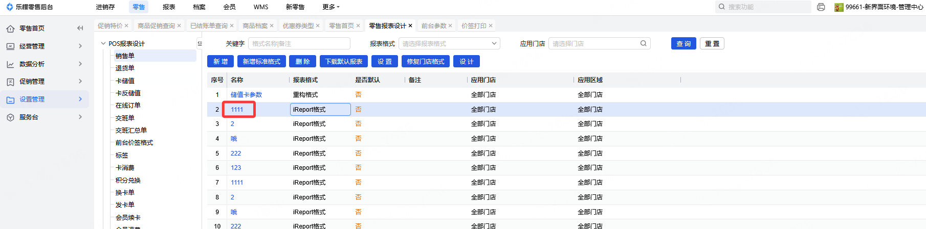Click the 服务台 cube icon
Viewport: 926px width, 229px height.
click(10, 117)
